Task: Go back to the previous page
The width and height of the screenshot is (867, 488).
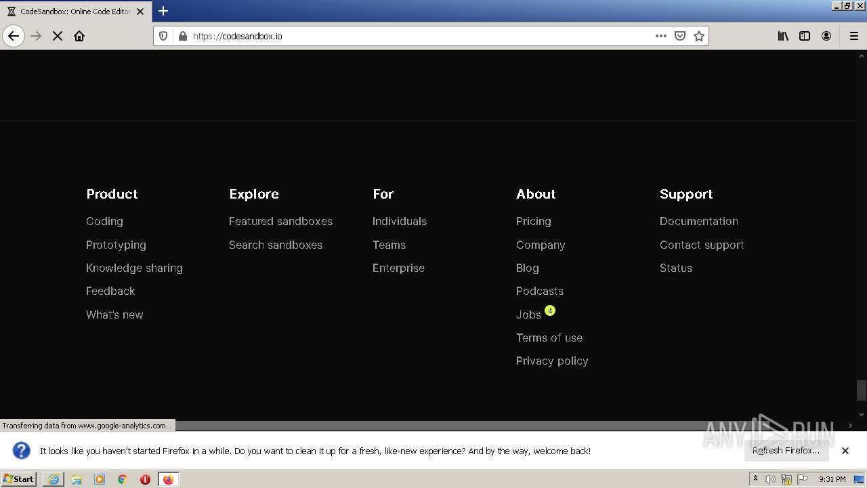Action: 14,36
